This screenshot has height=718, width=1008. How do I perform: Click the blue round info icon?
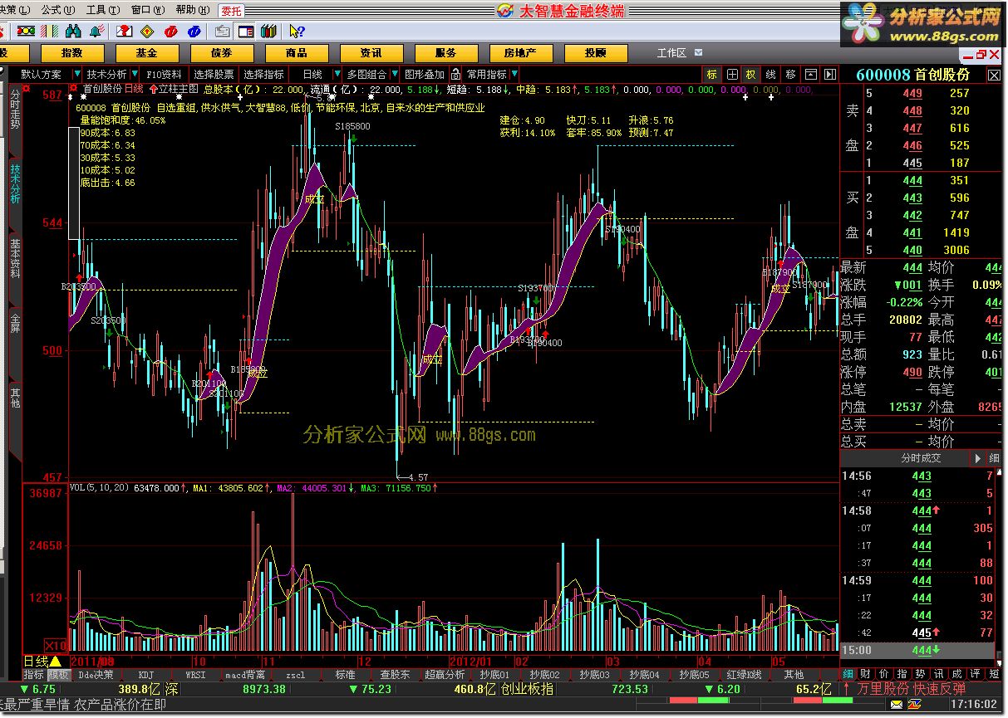[194, 31]
